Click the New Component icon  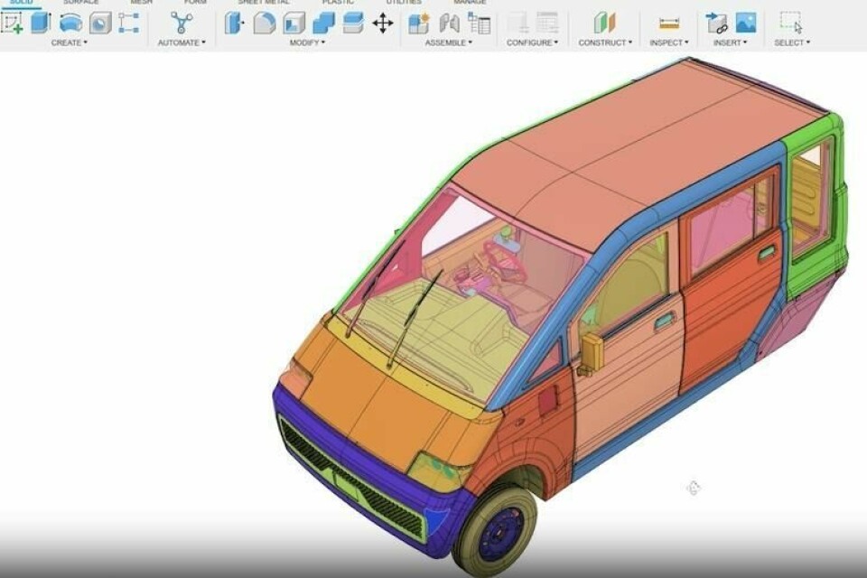coord(419,23)
